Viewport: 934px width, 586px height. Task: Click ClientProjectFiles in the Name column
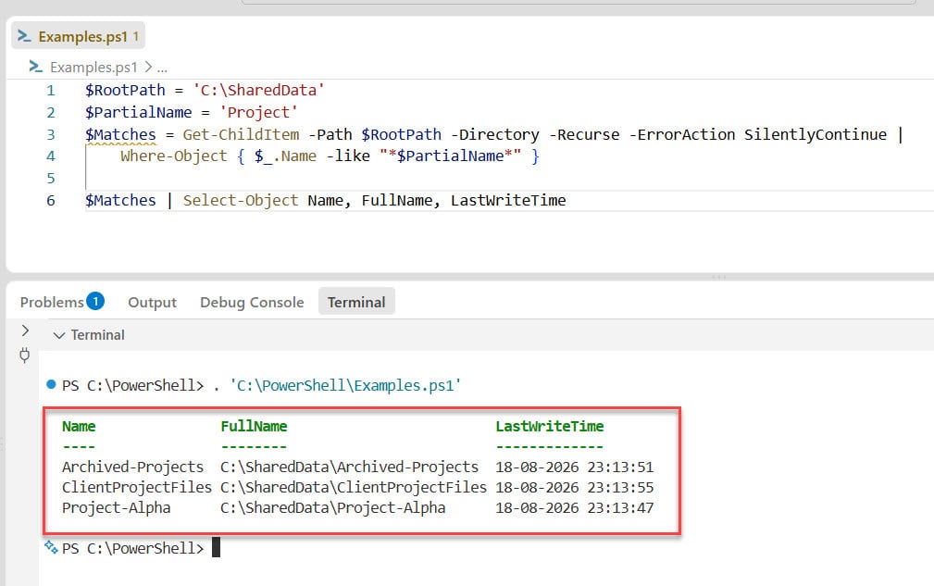137,487
